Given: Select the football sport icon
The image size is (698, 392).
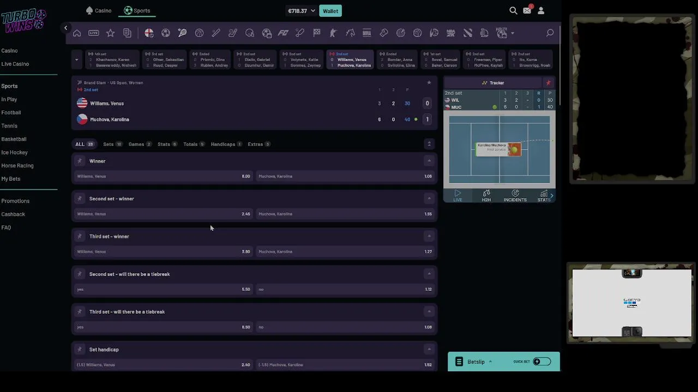Looking at the screenshot, I should (166, 33).
